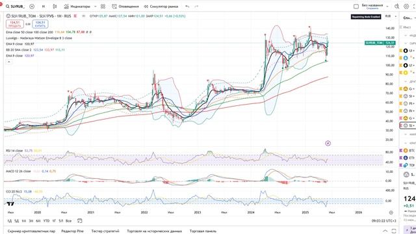Open Торговая панель tab

click(203, 231)
